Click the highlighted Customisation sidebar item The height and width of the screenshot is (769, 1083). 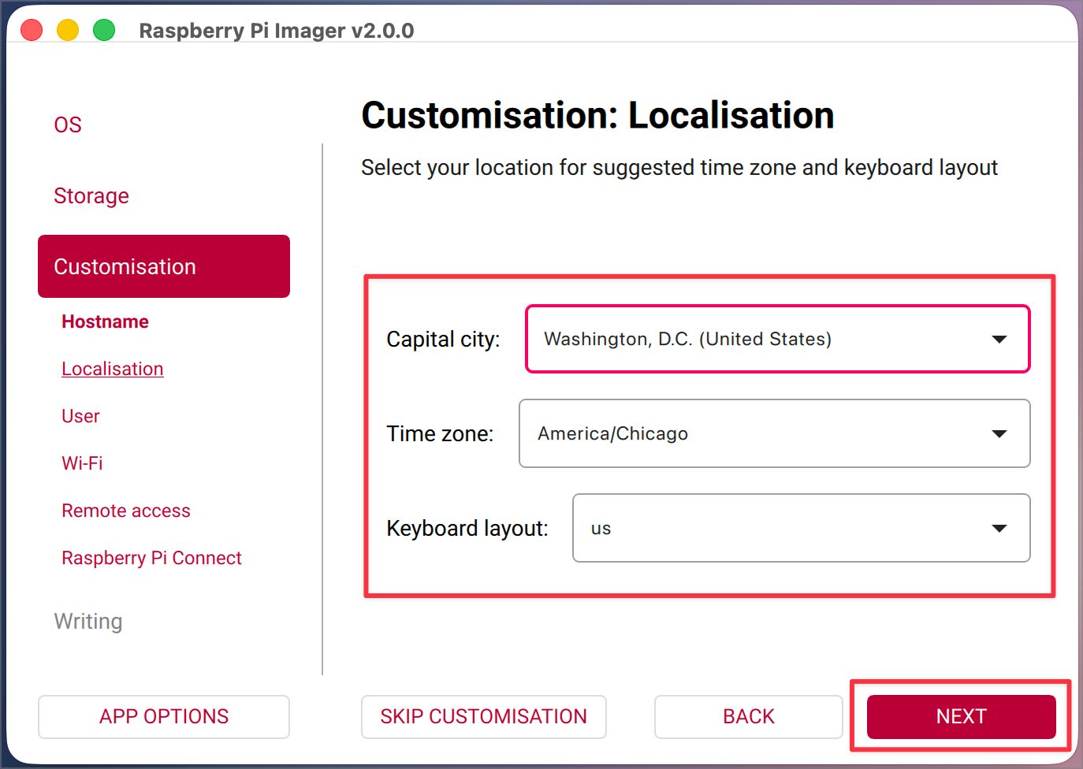[164, 266]
